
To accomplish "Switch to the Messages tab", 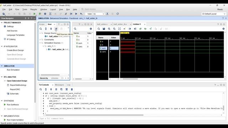I will coord(59,85).
